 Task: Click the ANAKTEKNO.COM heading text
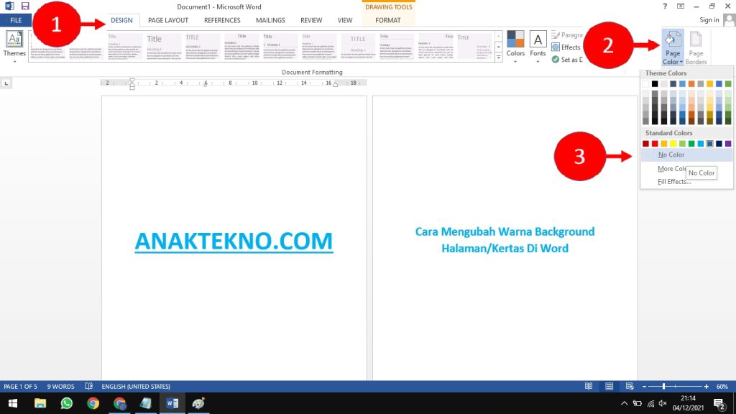pos(234,241)
